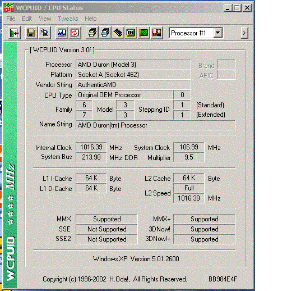The height and width of the screenshot is (291, 287).
Task: Click the SSE 'Not Supported' field
Action: 107,229
